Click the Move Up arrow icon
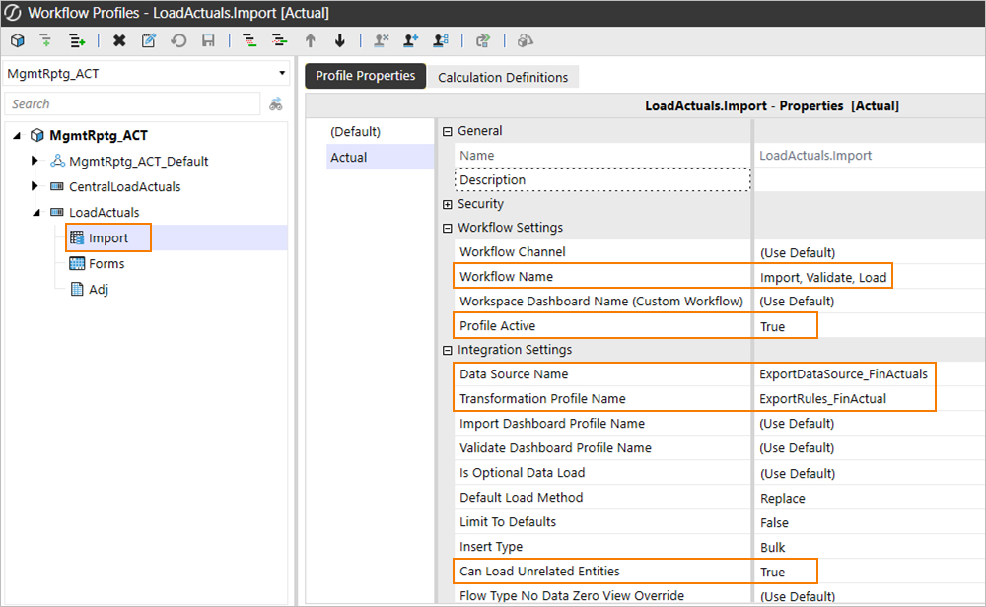This screenshot has width=986, height=607. click(311, 40)
